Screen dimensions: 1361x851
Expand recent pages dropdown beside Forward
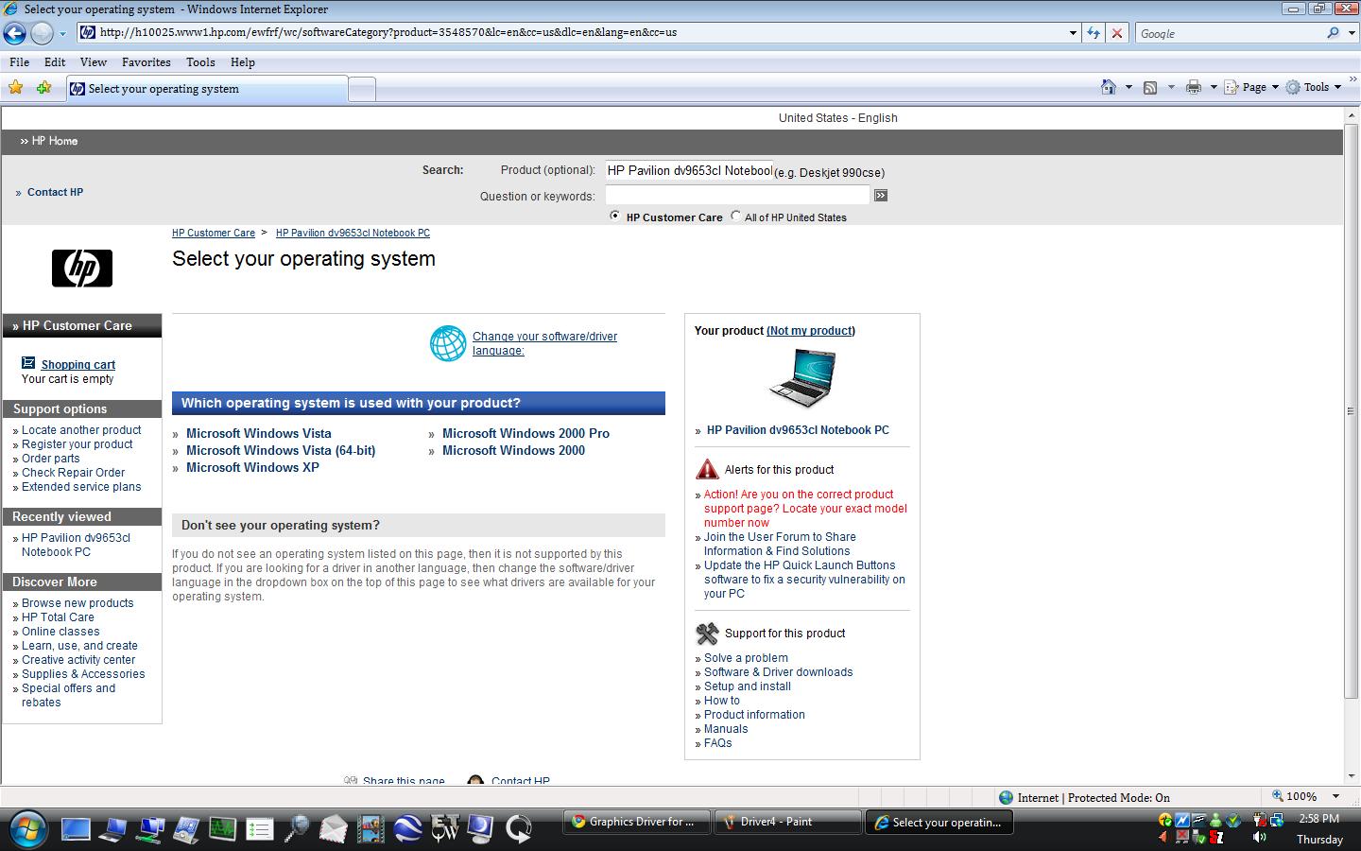62,33
